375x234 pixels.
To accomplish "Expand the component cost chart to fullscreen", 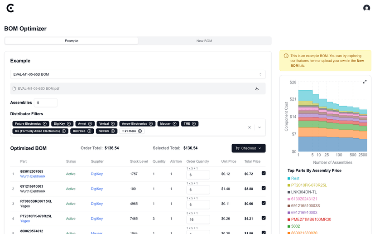I will 365,82.
